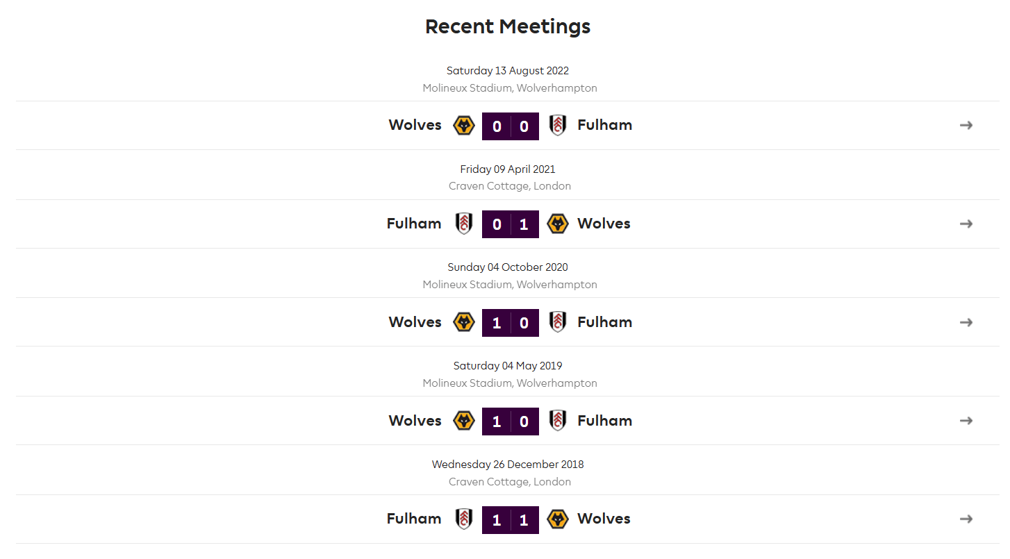Click the Wolves crest in the August 2022 match
Image resolution: width=1010 pixels, height=559 pixels.
pos(463,126)
